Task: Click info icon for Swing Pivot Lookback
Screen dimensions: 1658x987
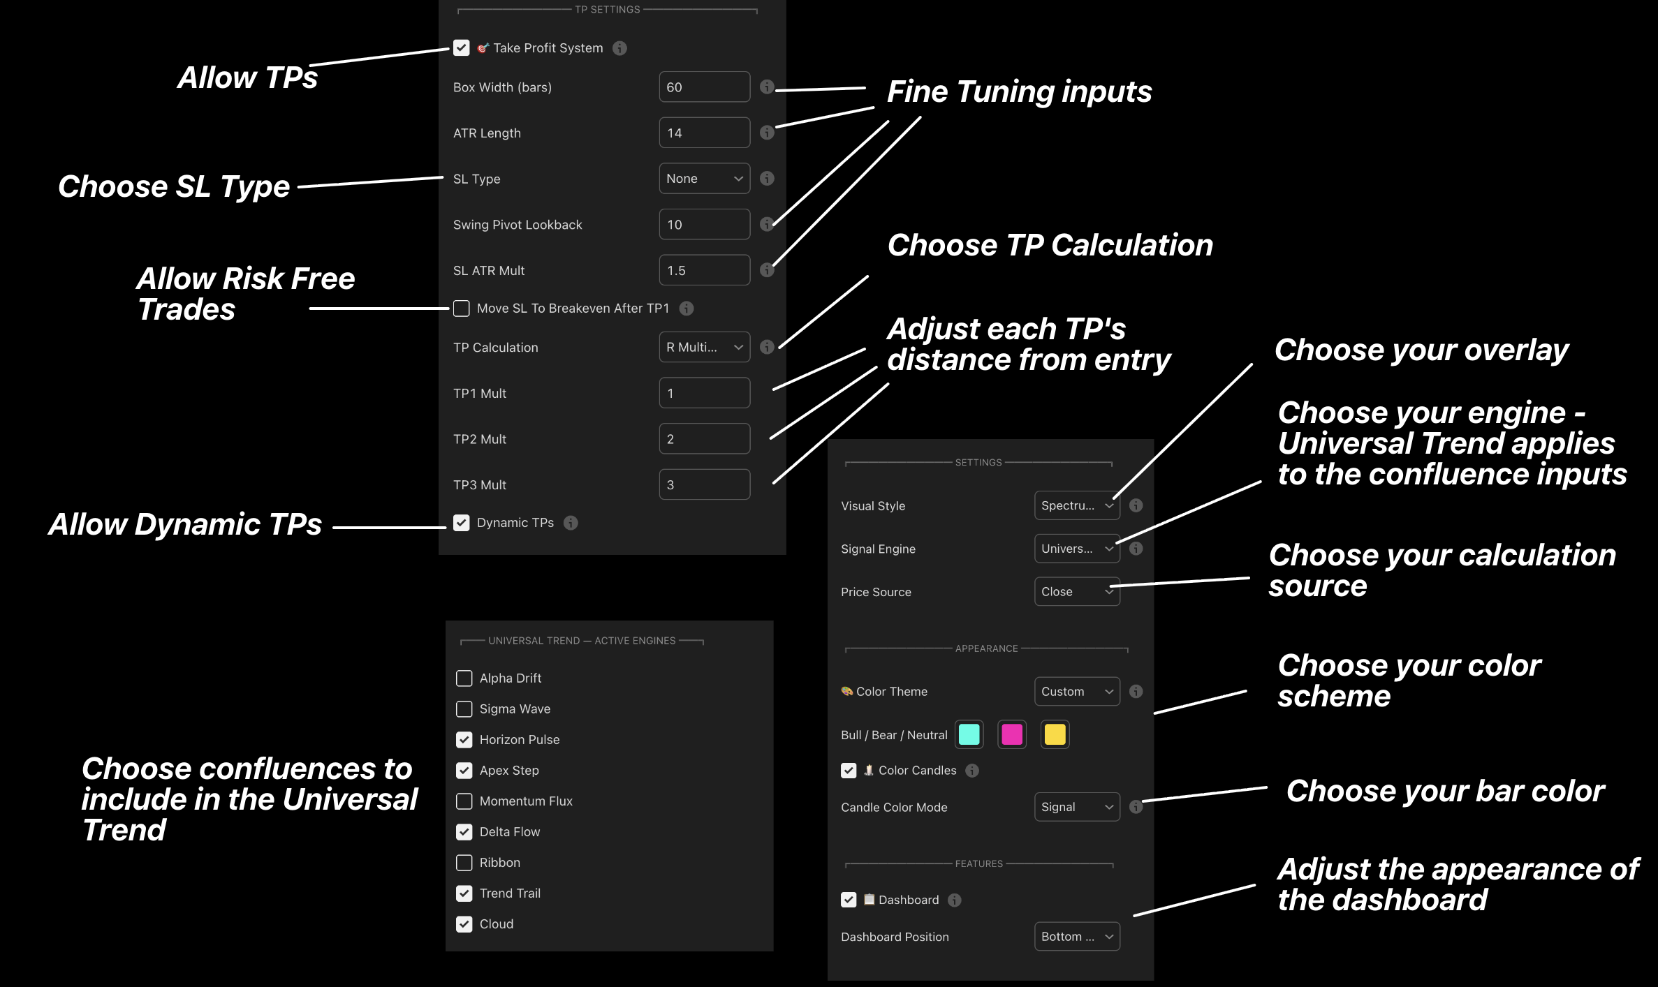Action: coord(767,224)
